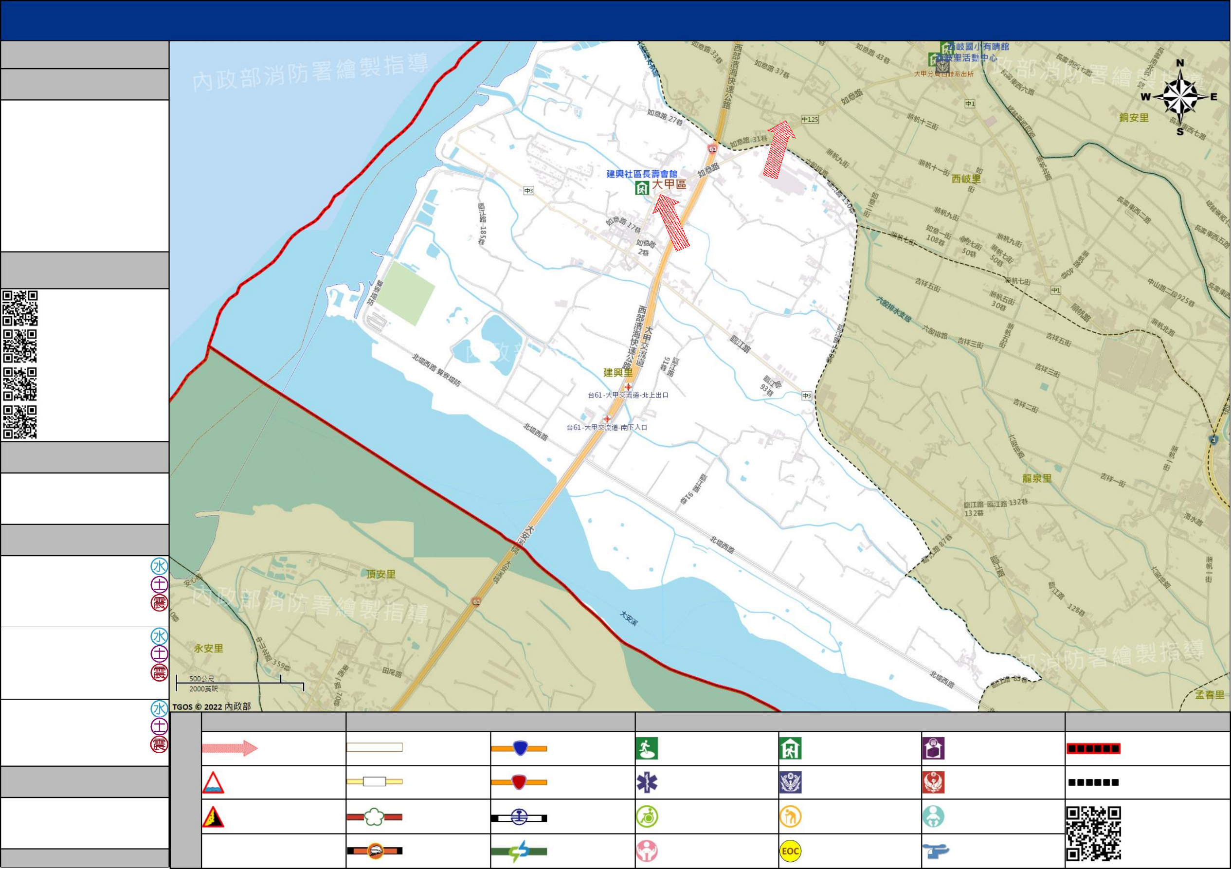Click the marker above 台61-大甲交流道-北上出口
Screen dimensions: 1231x869
628,386
